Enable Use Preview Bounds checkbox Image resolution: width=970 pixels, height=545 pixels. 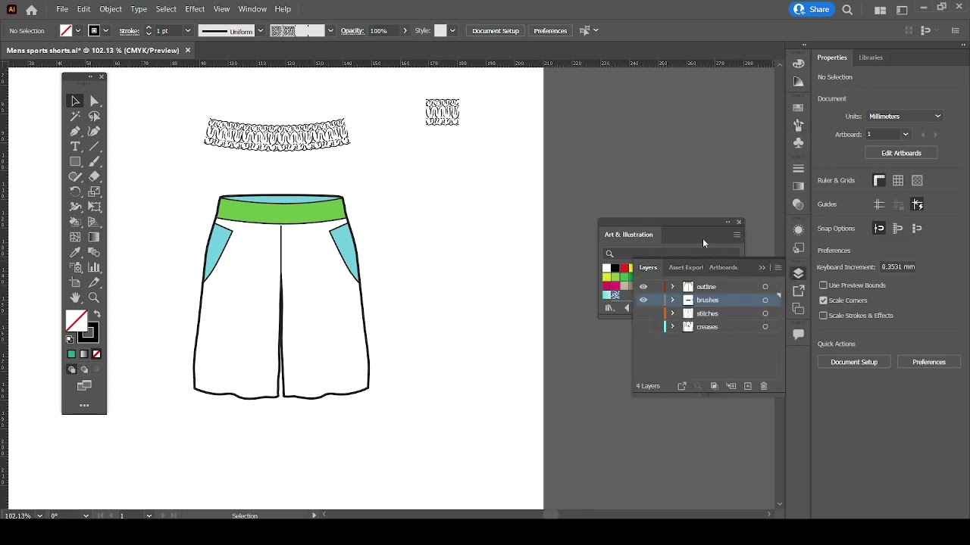point(823,285)
